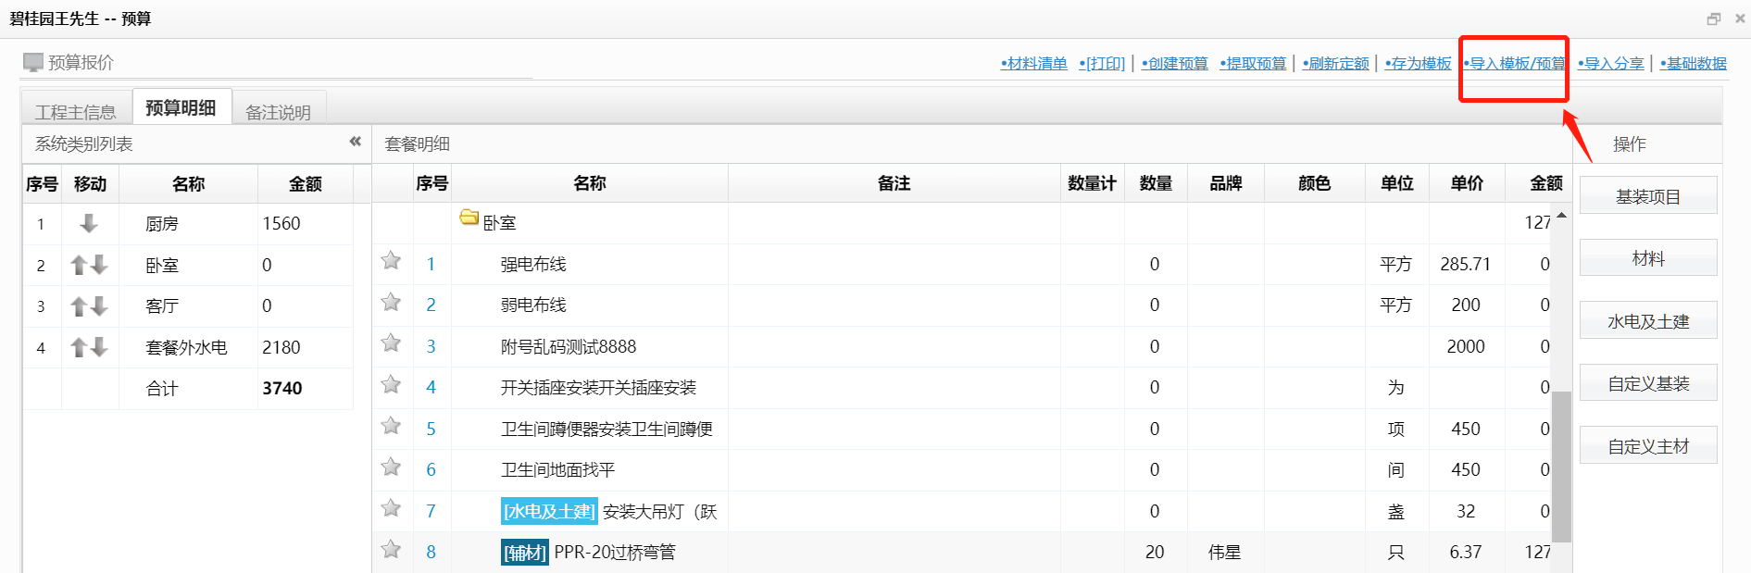Star the 强电布线 row
This screenshot has height=573, width=1751.
click(391, 261)
